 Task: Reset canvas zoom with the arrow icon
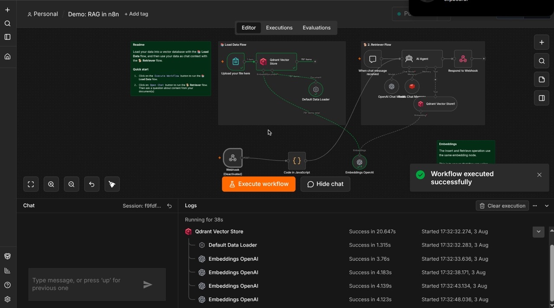tap(92, 184)
